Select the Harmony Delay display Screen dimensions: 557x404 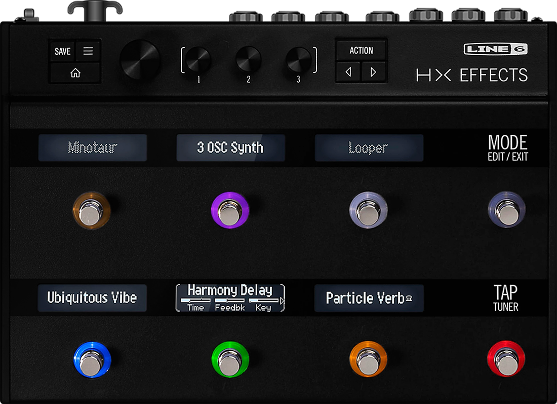click(x=230, y=298)
